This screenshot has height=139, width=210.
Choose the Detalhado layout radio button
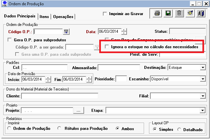tap(179, 129)
